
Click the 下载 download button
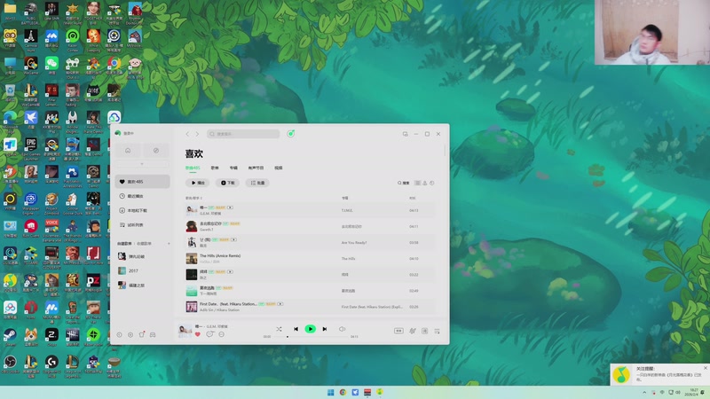coord(227,183)
